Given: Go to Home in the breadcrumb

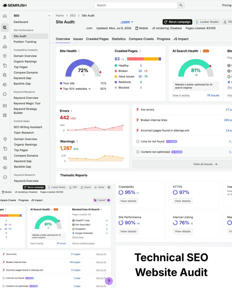Looking at the screenshot, I should [x=60, y=16].
